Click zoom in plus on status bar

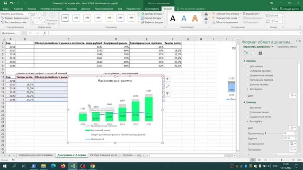293,160
